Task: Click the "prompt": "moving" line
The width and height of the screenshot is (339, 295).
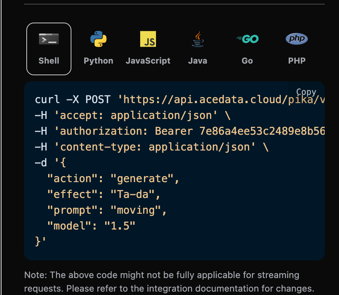Action: (107, 210)
